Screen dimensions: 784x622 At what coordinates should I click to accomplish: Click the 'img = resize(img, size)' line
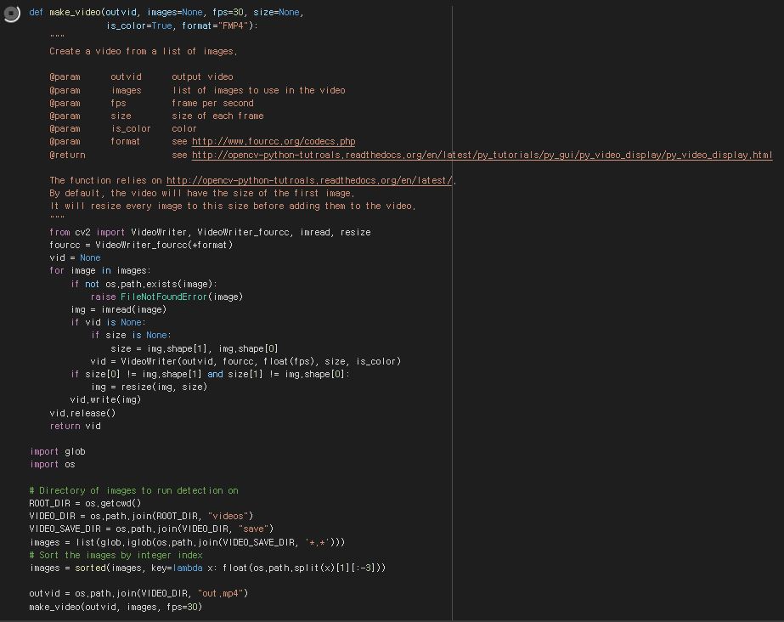pyautogui.click(x=149, y=387)
